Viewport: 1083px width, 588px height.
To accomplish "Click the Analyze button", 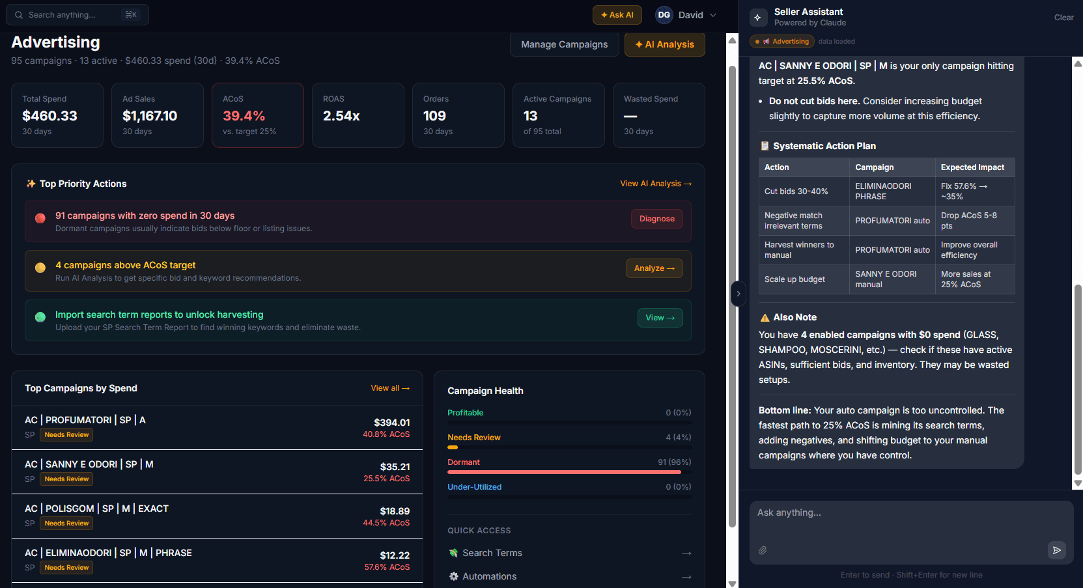I will click(x=654, y=268).
